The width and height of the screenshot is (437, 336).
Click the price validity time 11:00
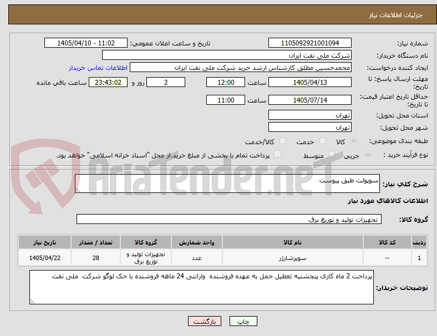tap(226, 100)
